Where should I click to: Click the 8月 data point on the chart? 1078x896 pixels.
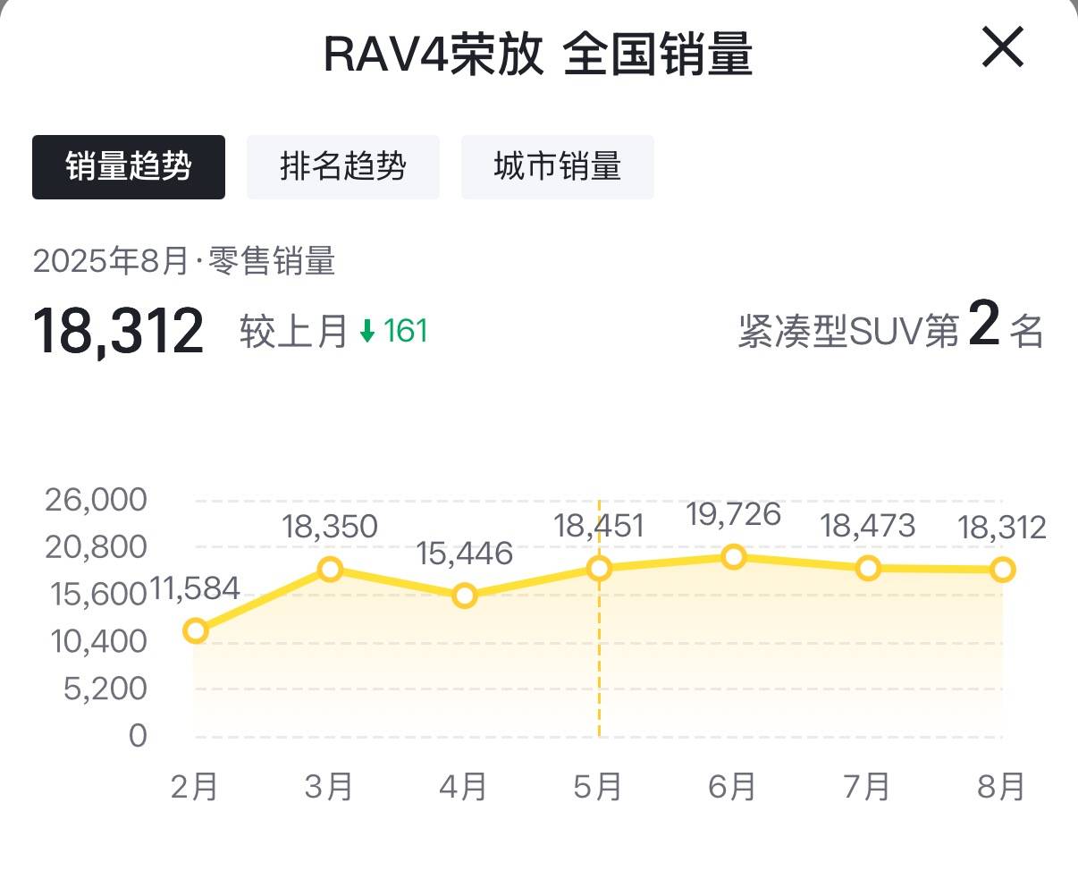[x=1003, y=569]
